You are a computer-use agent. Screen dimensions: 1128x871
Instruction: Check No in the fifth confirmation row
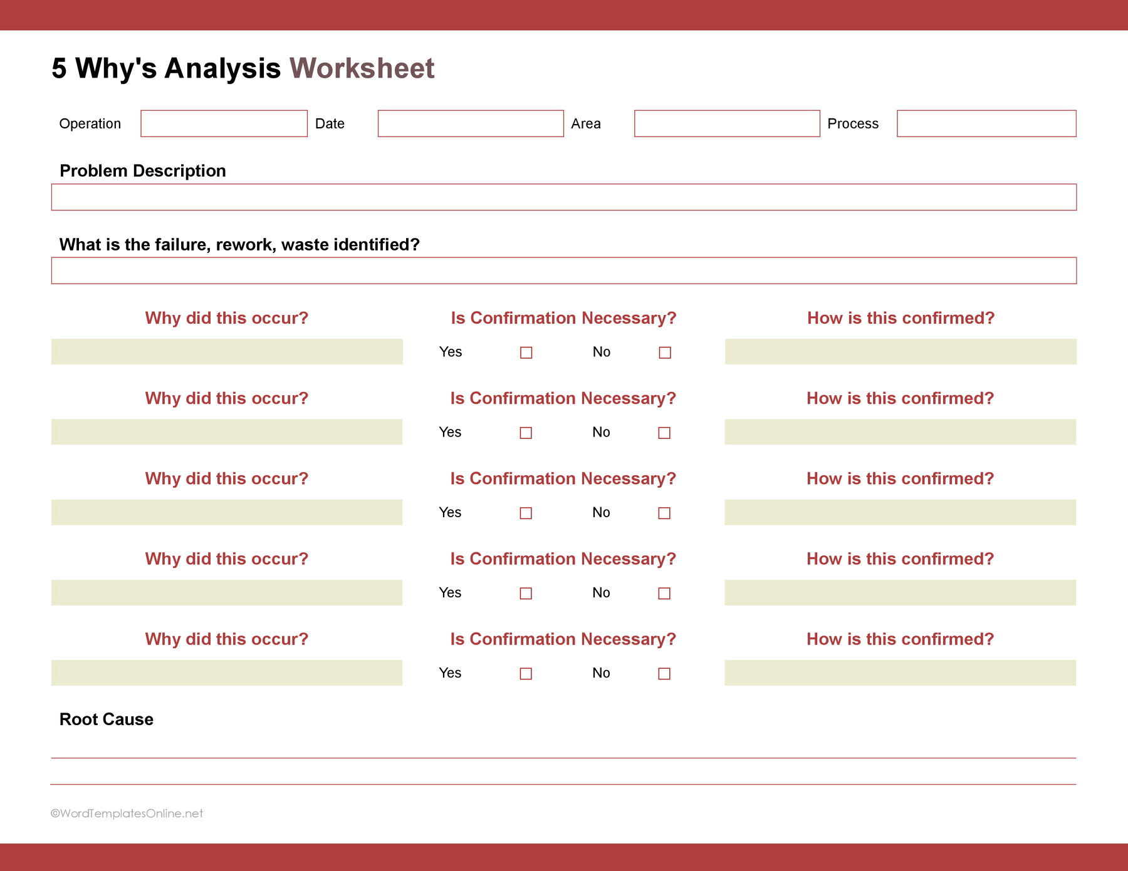coord(664,673)
